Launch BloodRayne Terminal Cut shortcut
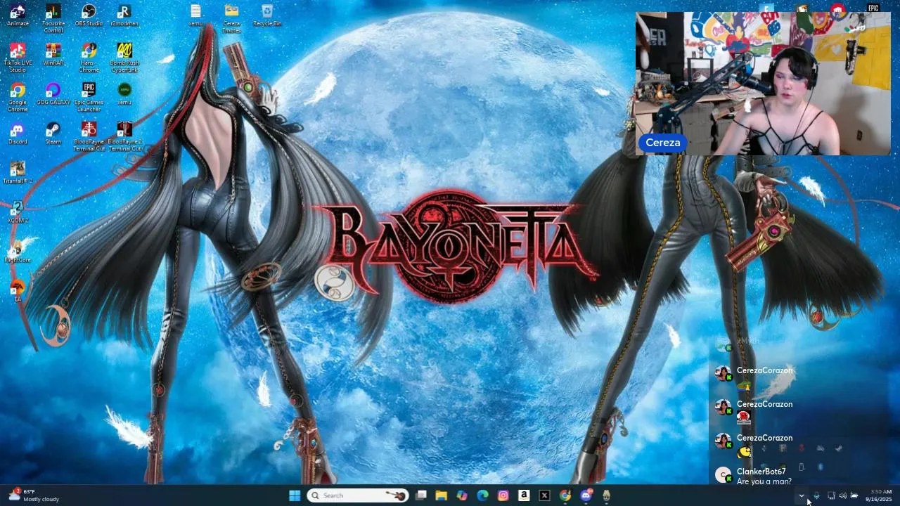Screen dimensions: 900x506 click(x=89, y=136)
